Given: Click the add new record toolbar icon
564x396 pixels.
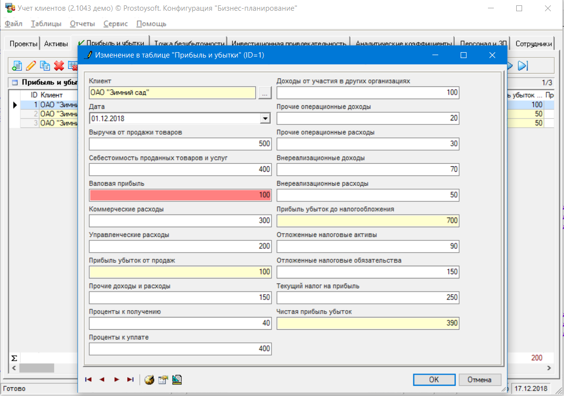Looking at the screenshot, I should pyautogui.click(x=17, y=66).
